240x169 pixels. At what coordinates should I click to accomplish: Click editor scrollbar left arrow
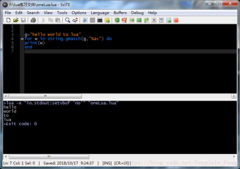tap(6, 96)
